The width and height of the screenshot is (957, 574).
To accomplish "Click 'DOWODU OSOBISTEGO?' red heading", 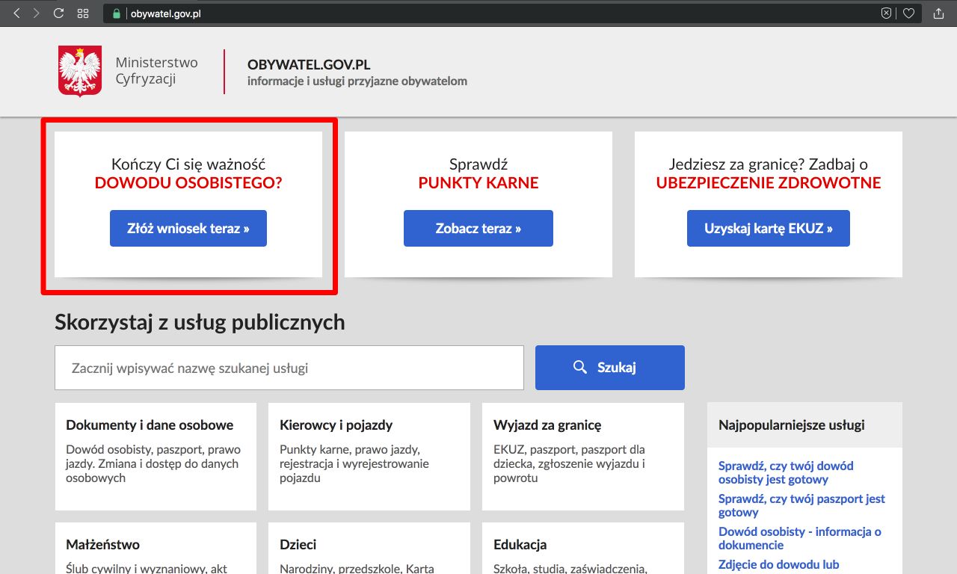I will (x=188, y=182).
